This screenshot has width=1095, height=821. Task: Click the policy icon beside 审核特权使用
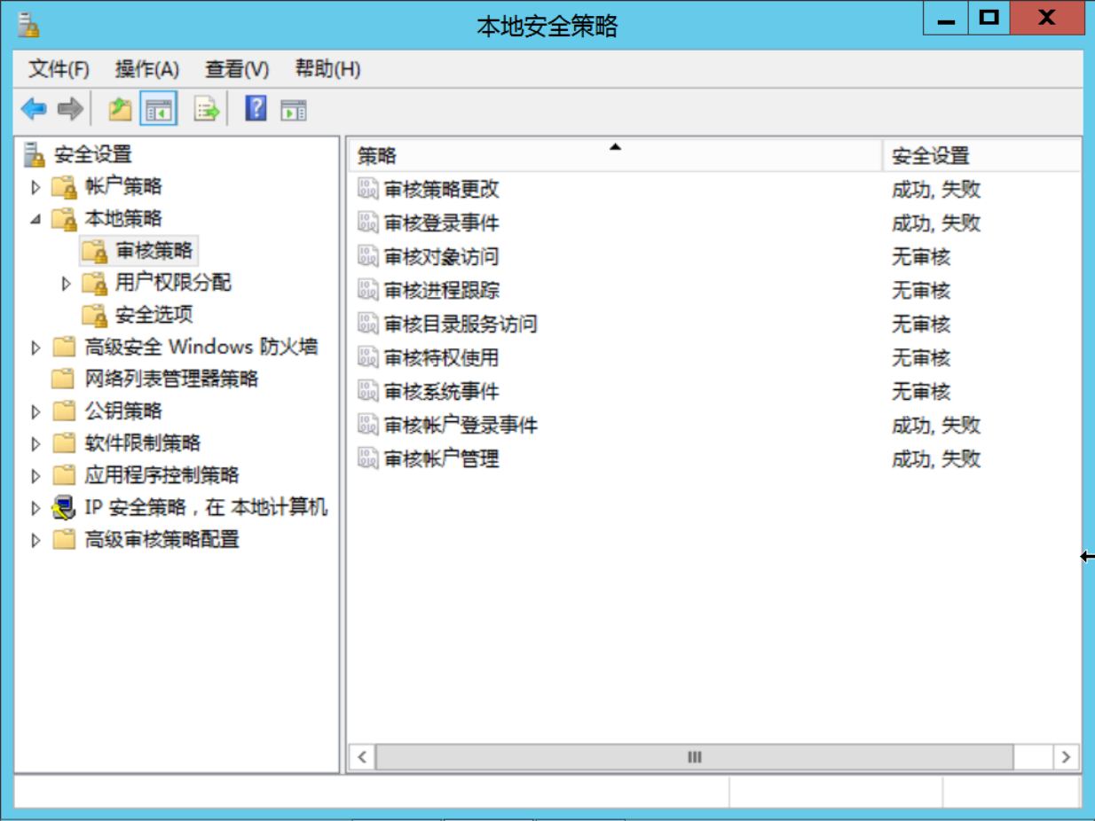click(367, 357)
